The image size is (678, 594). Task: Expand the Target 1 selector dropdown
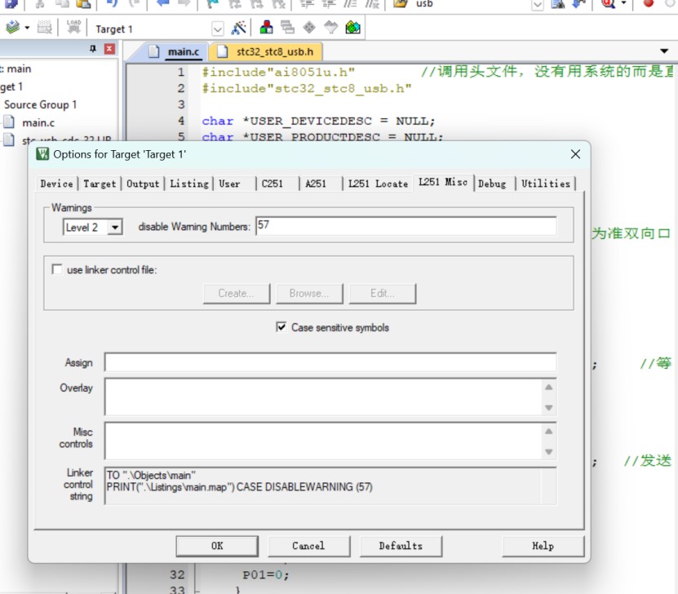coord(218,29)
